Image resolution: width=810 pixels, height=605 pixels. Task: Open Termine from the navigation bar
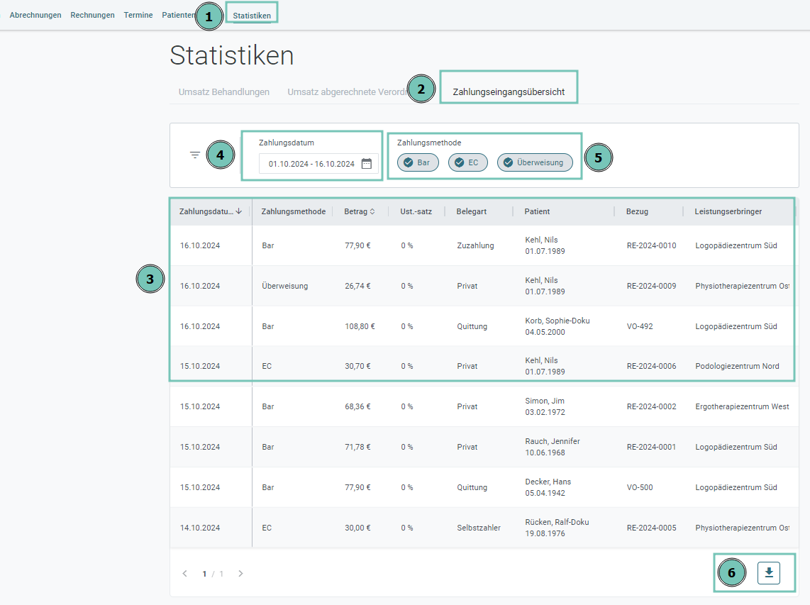[138, 15]
